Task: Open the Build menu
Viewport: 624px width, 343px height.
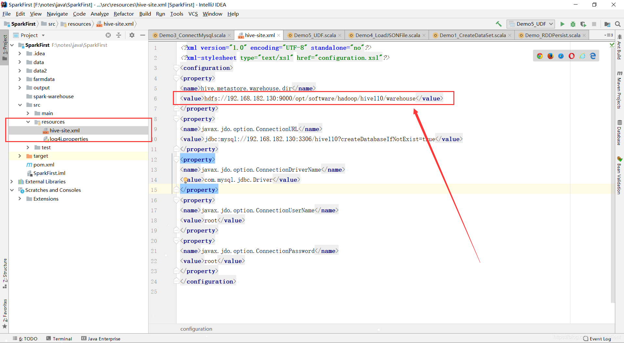Action: pos(145,14)
